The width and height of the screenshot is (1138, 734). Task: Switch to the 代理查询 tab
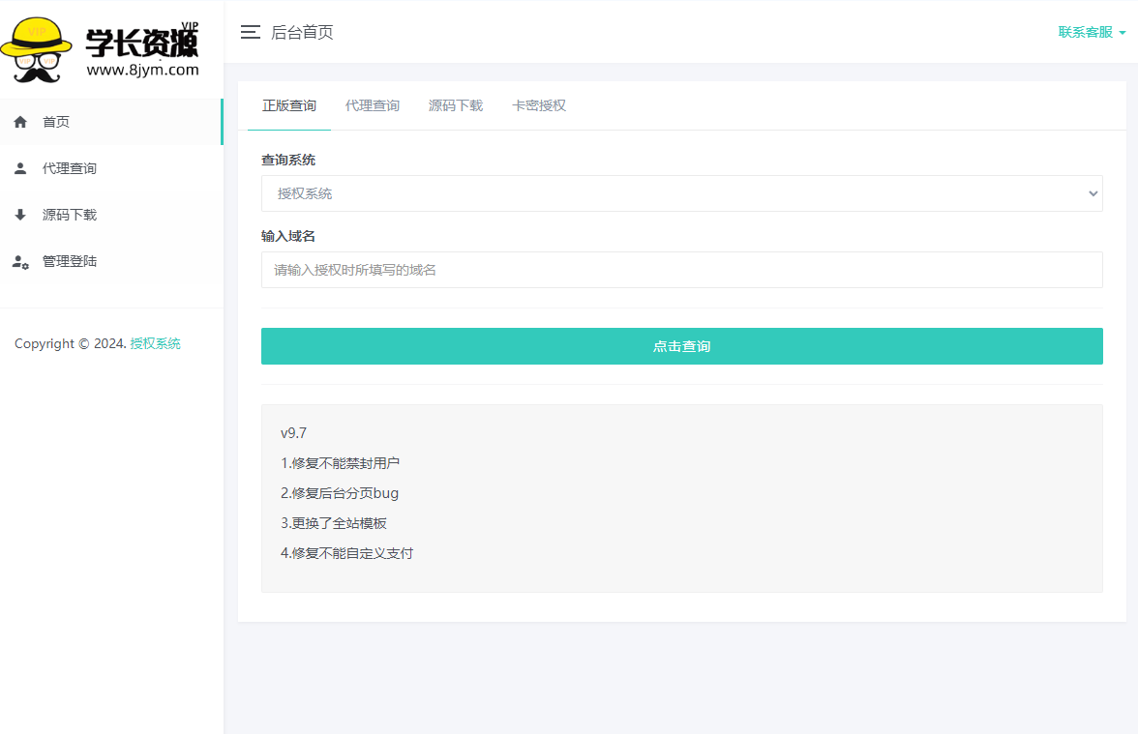(373, 105)
